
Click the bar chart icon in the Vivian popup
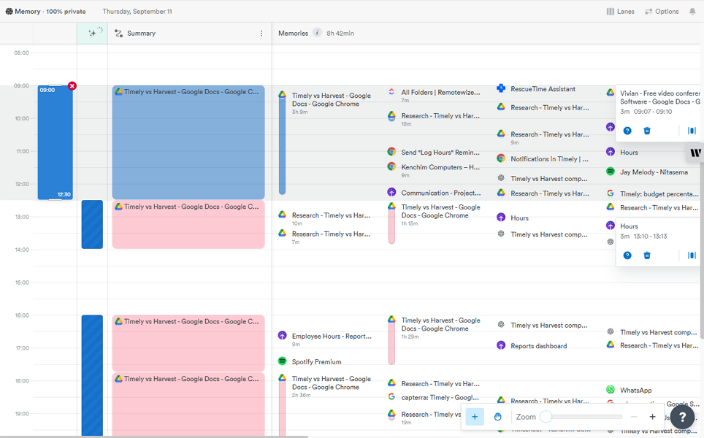pyautogui.click(x=691, y=131)
